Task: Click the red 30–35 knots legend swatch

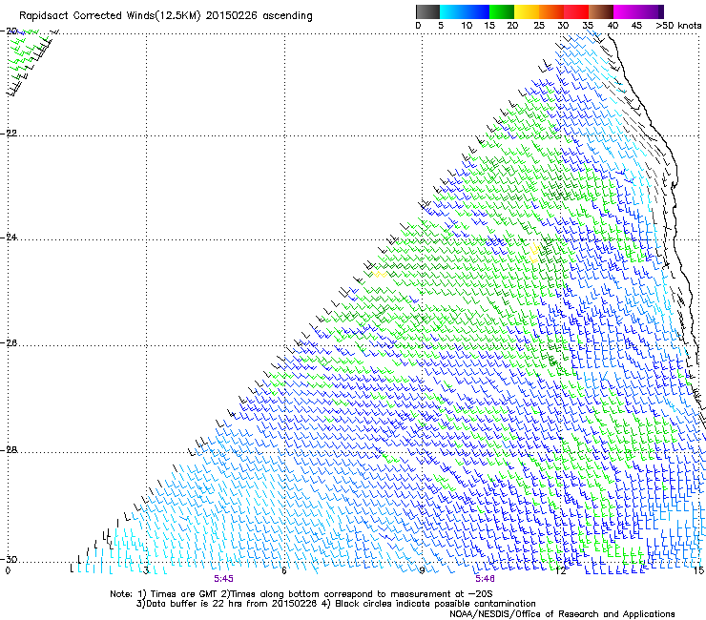Action: pos(576,11)
